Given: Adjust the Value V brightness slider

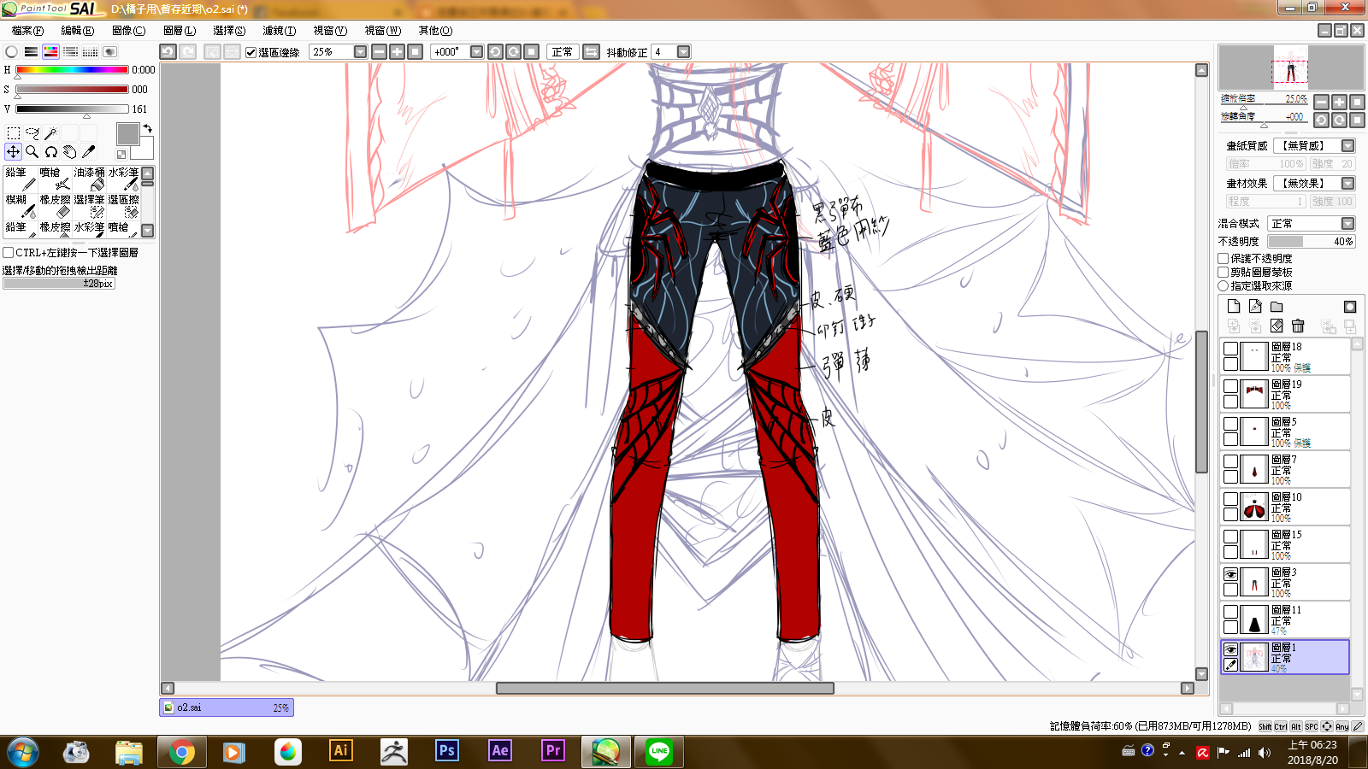Looking at the screenshot, I should (72, 109).
